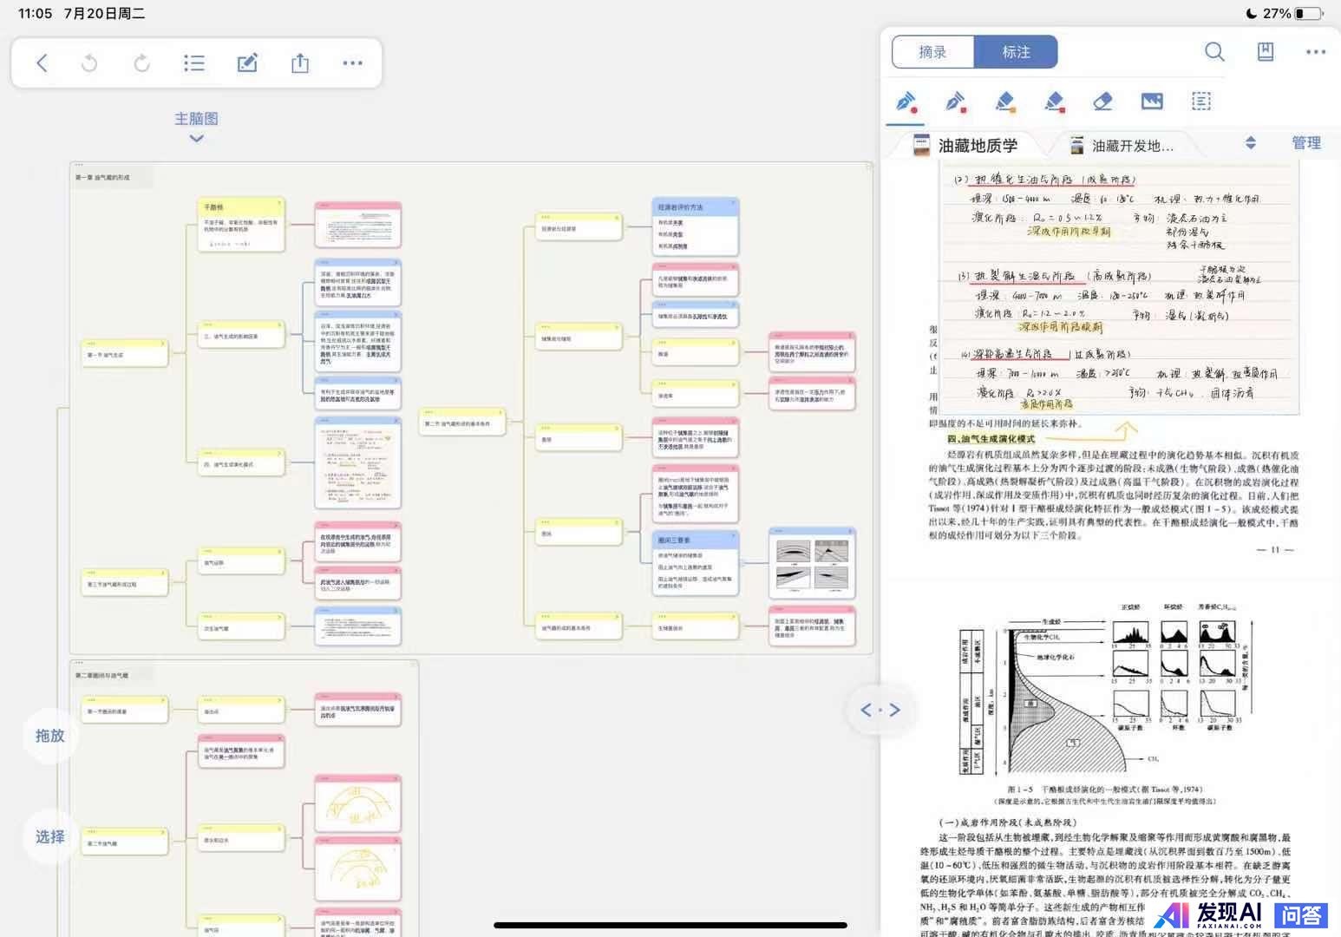This screenshot has width=1341, height=937.
Task: Open the 油藏开发地… document tab
Action: 1122,145
